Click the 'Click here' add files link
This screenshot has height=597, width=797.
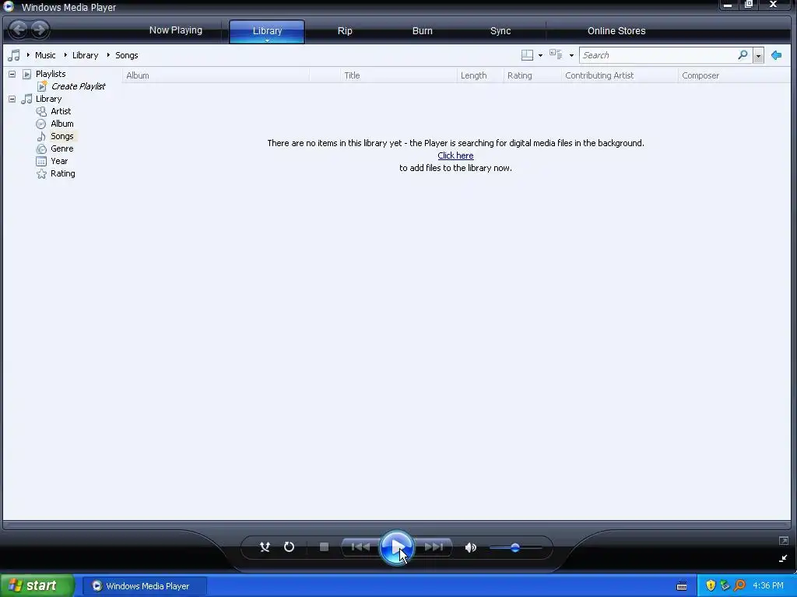[x=455, y=155]
